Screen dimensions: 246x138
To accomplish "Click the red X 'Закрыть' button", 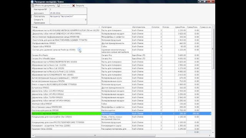I will 78,6.
